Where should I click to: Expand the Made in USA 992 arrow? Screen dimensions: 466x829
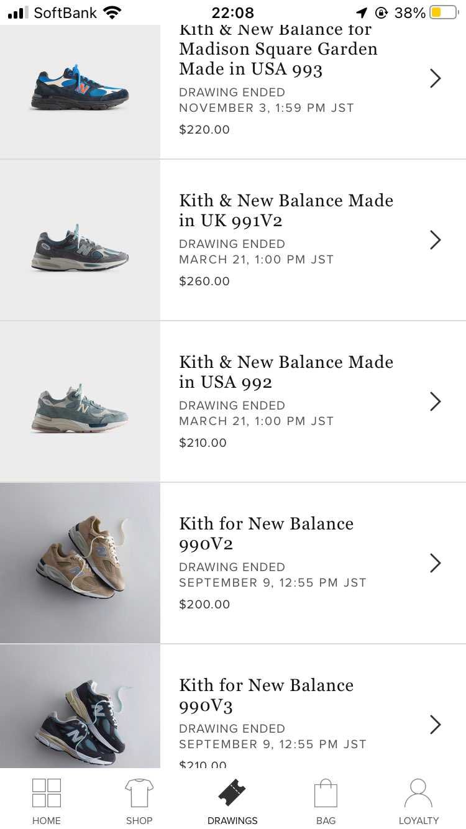[x=436, y=401]
